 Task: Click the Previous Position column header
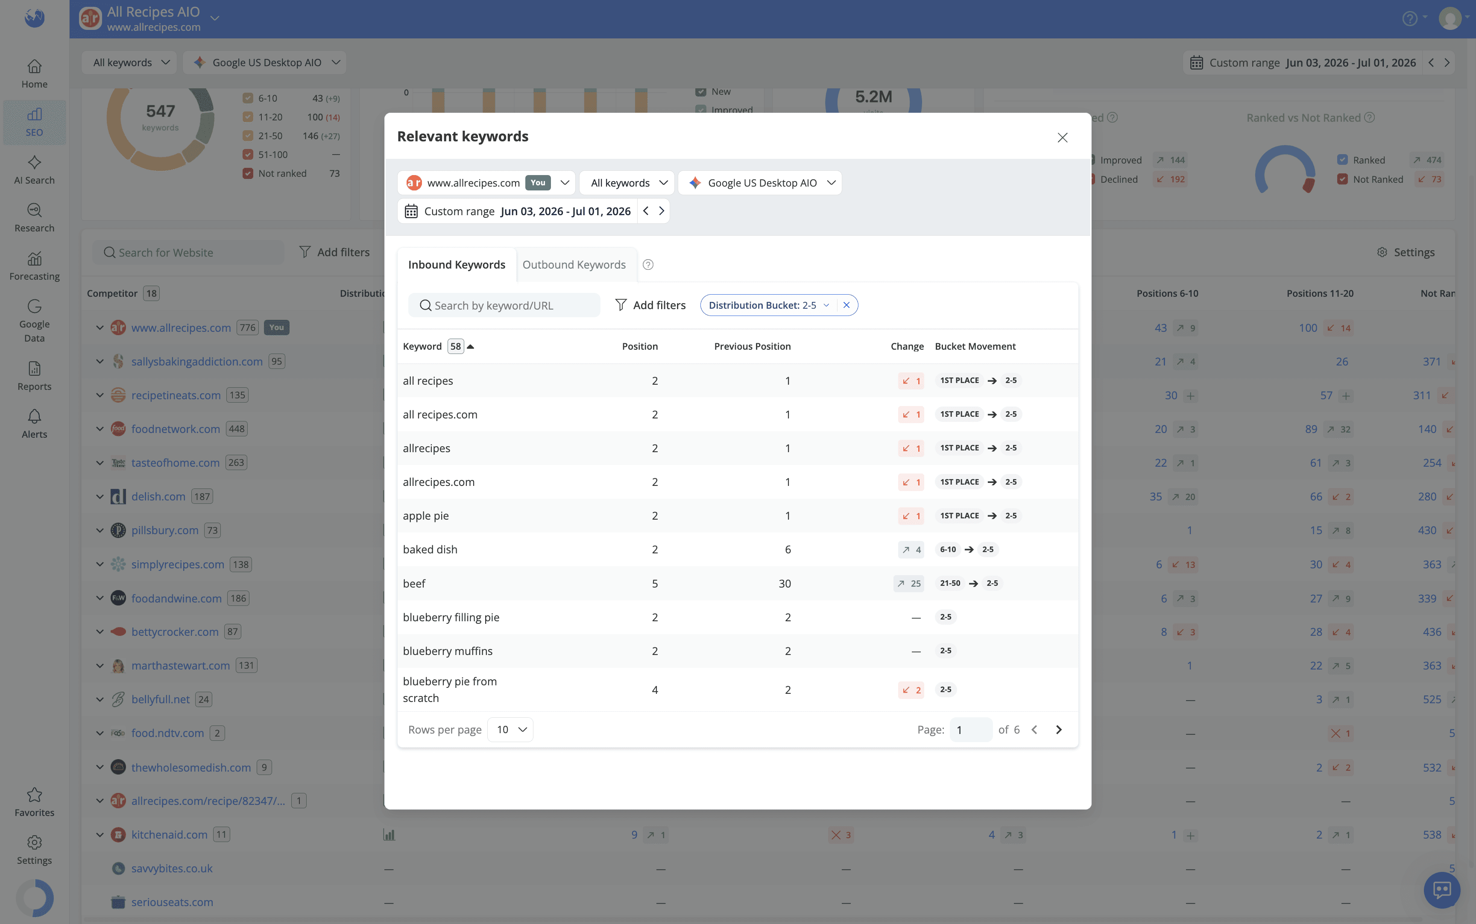coord(753,347)
